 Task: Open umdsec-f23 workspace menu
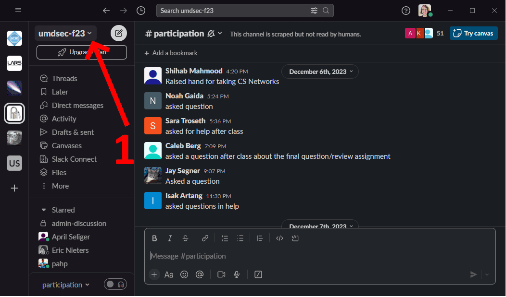click(x=65, y=34)
